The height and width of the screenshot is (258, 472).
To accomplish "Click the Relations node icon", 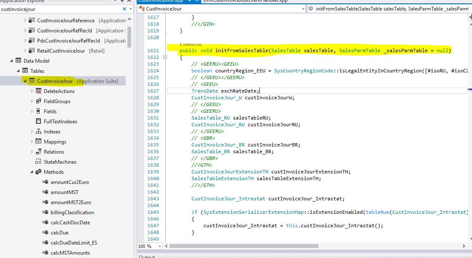I will (38, 152).
